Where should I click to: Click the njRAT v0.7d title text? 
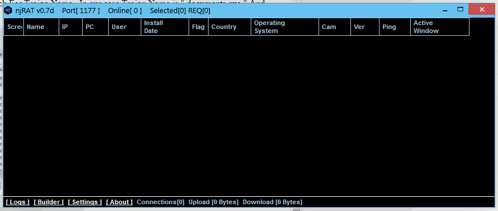[35, 10]
